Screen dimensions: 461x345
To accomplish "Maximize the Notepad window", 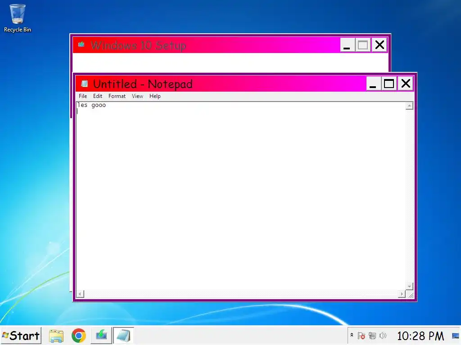I will pos(389,84).
